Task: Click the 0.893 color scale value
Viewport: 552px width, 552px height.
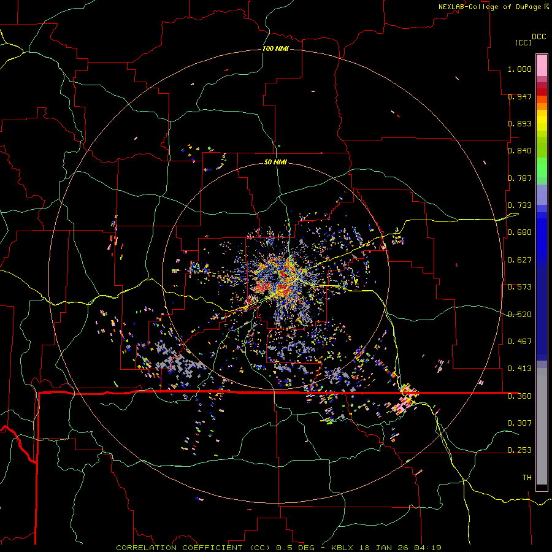Action: coord(519,123)
